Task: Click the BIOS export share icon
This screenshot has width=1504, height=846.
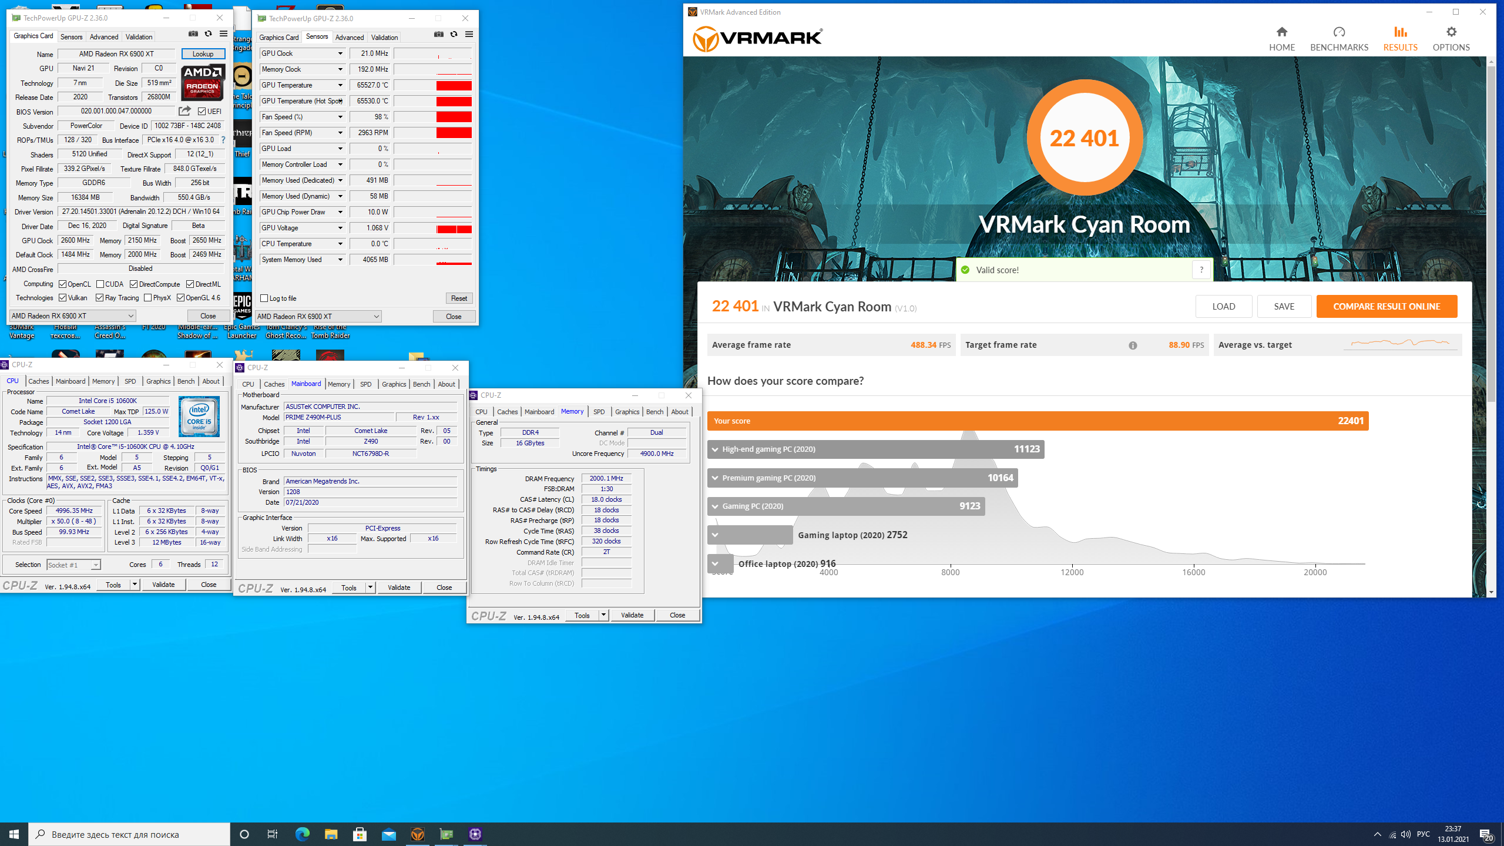Action: coord(184,111)
